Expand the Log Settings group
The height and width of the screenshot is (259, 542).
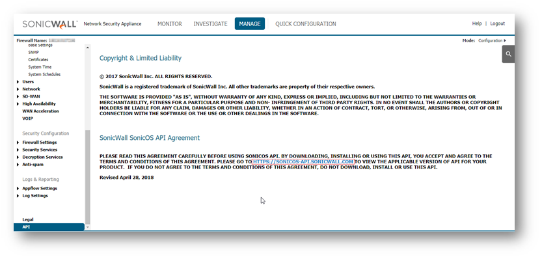(x=18, y=196)
